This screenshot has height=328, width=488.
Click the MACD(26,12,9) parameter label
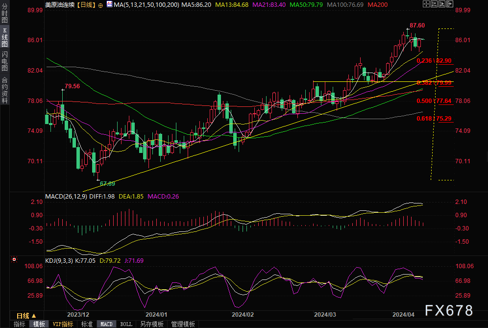tap(66, 197)
